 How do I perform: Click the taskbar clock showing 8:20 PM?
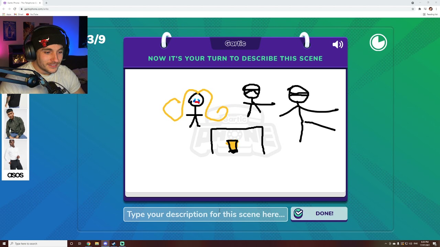425,244
